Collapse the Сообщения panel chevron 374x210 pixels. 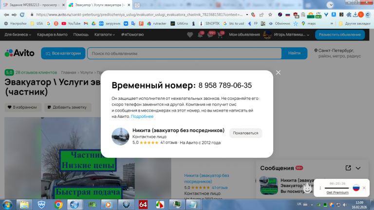click(358, 168)
